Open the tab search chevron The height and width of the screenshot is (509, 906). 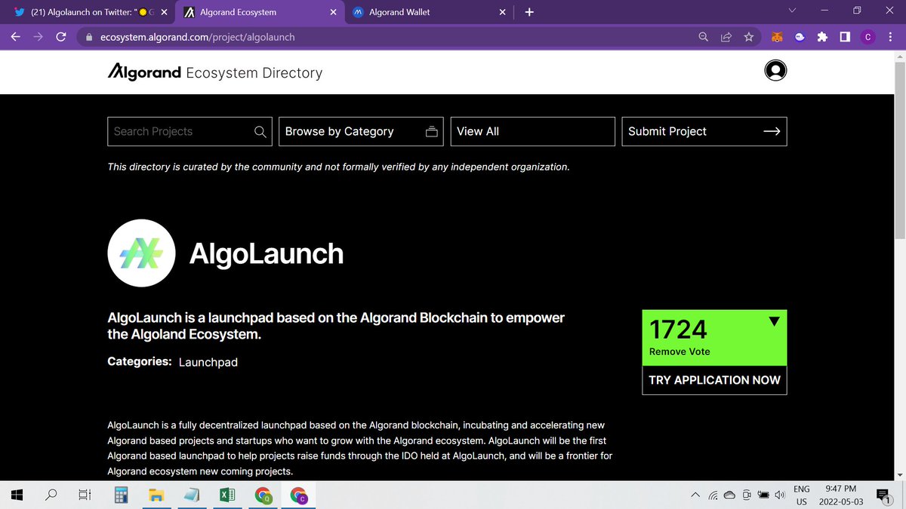click(x=792, y=11)
